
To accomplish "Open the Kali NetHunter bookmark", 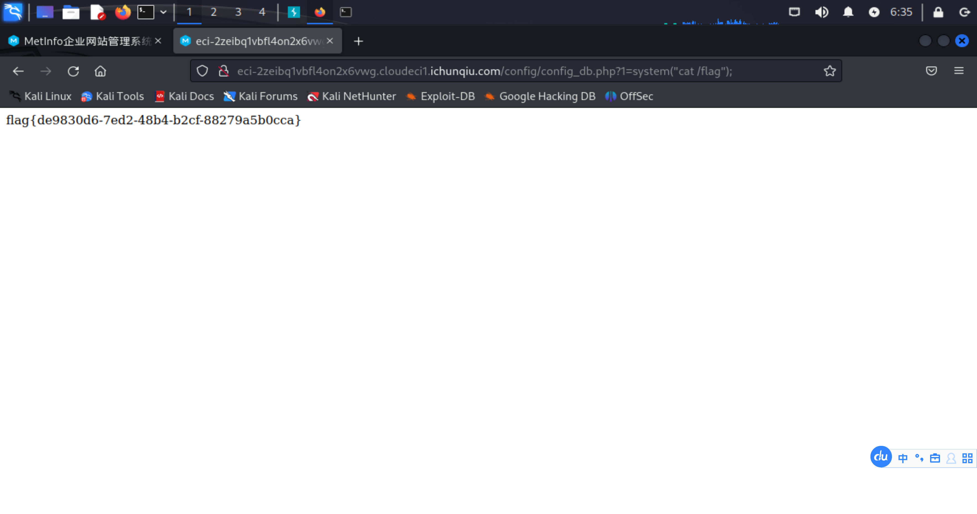I will (352, 96).
